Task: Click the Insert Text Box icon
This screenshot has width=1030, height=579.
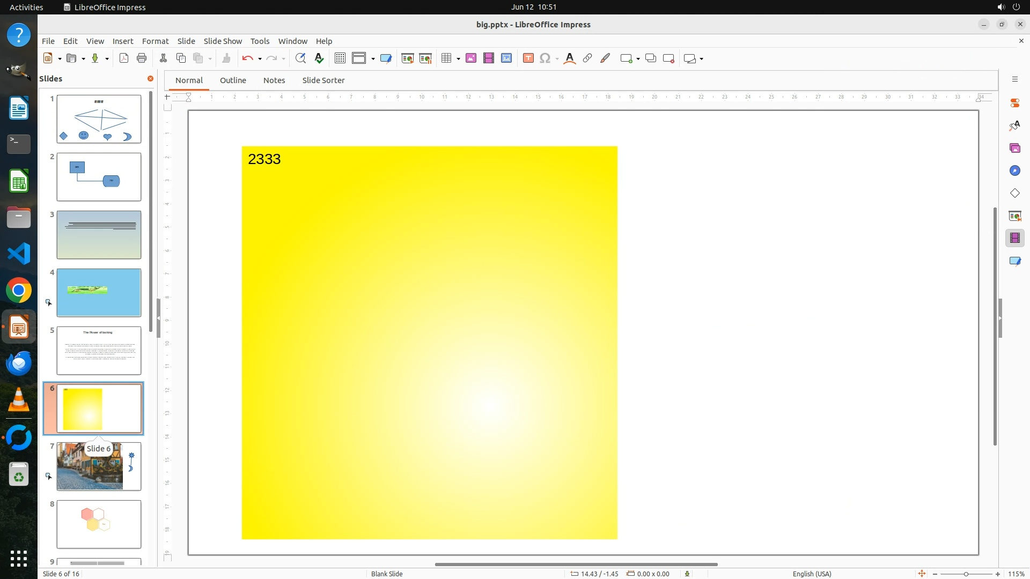Action: pyautogui.click(x=528, y=58)
